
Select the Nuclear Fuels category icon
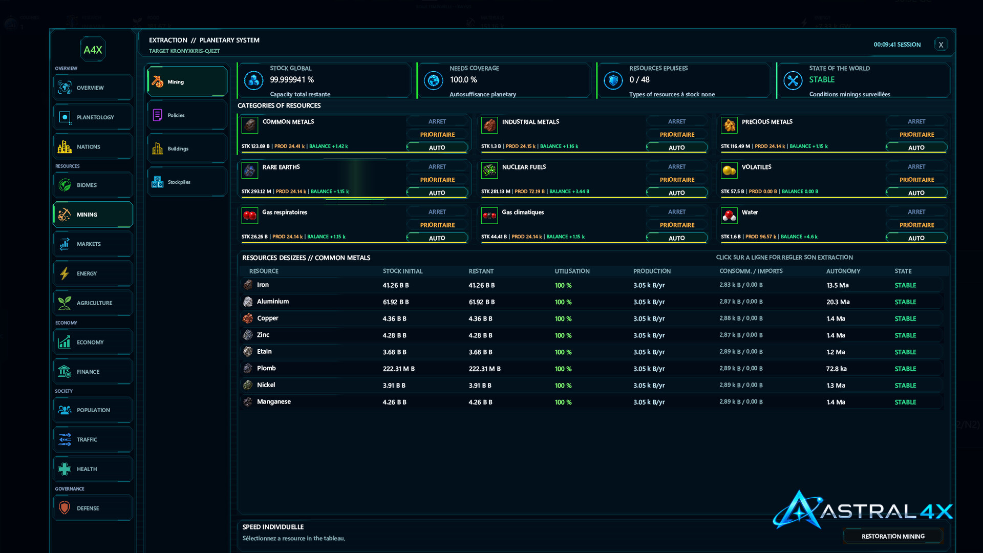[x=489, y=171]
